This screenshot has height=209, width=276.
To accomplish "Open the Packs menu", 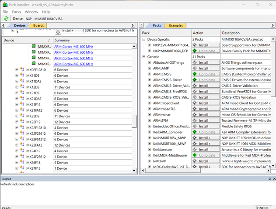I will tap(17, 12).
